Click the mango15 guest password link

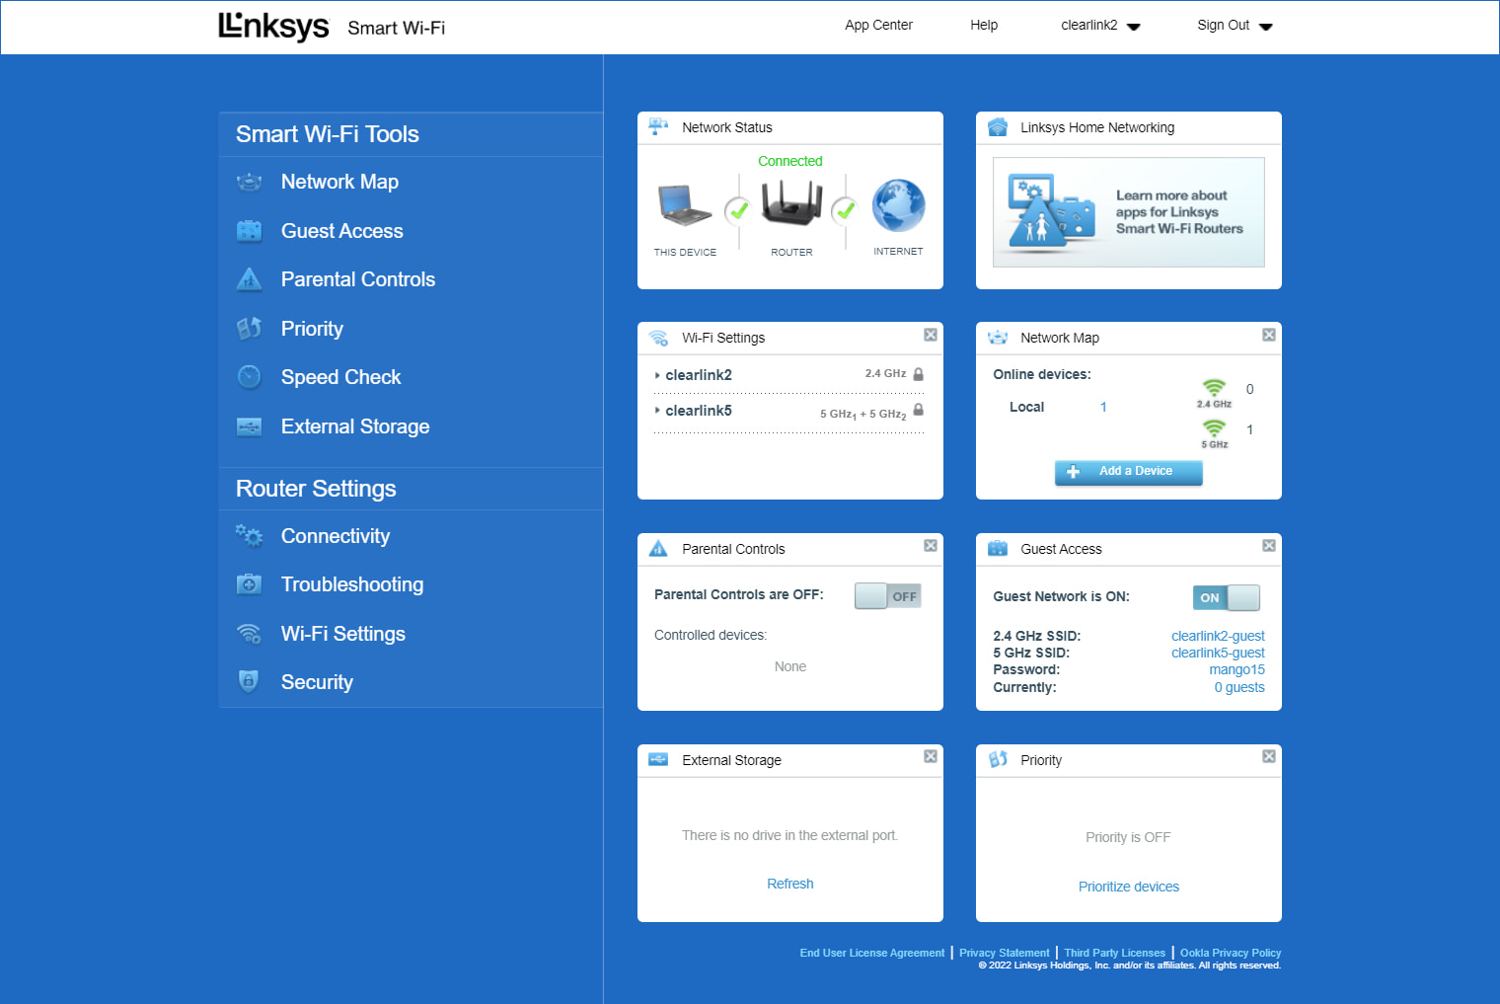[x=1237, y=669]
